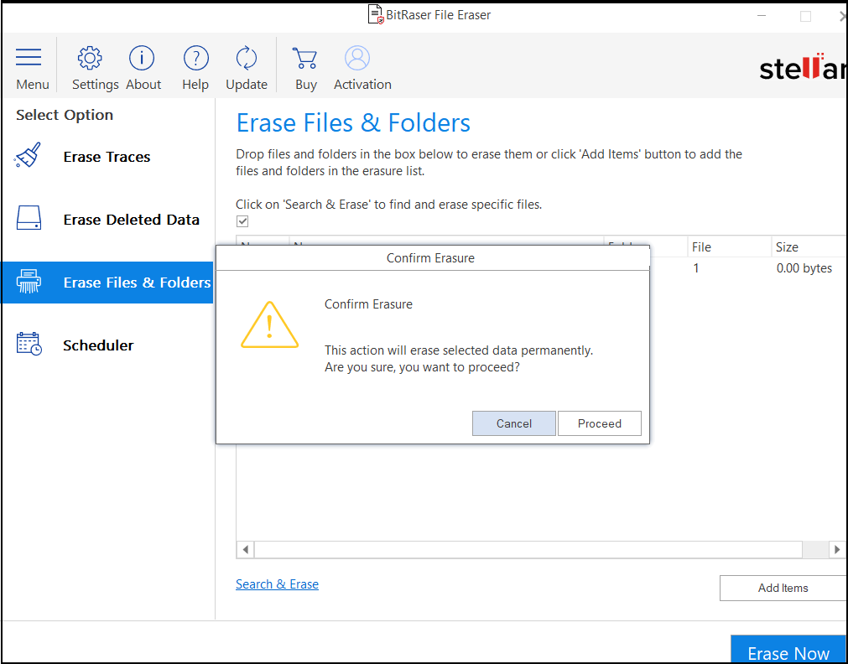The image size is (848, 664).
Task: Click the About info icon
Action: (142, 58)
